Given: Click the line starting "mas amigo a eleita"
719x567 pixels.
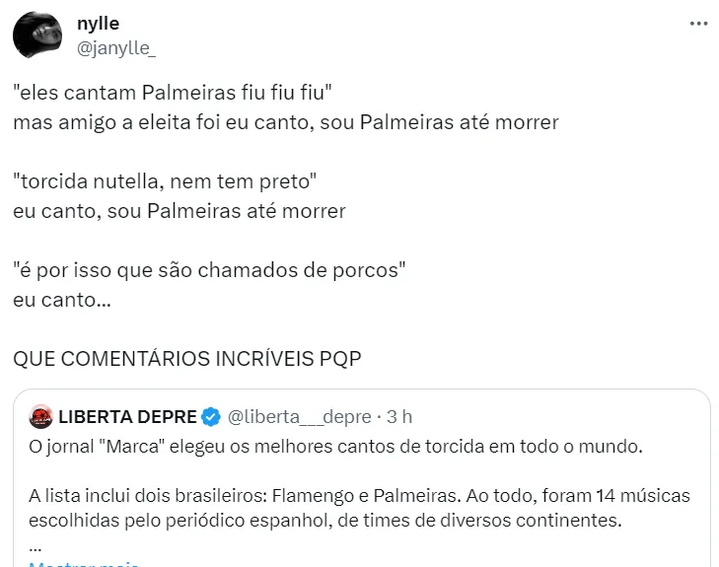Looking at the screenshot, I should pyautogui.click(x=286, y=123).
